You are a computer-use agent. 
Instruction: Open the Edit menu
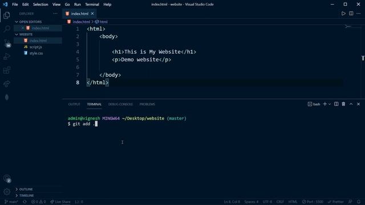tap(25, 5)
